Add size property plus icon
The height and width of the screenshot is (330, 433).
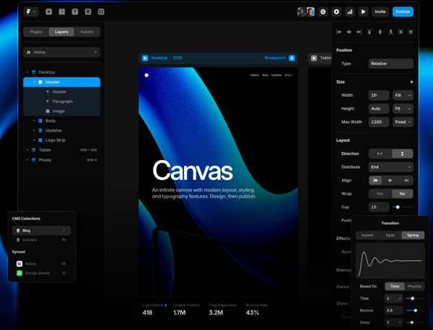(411, 82)
